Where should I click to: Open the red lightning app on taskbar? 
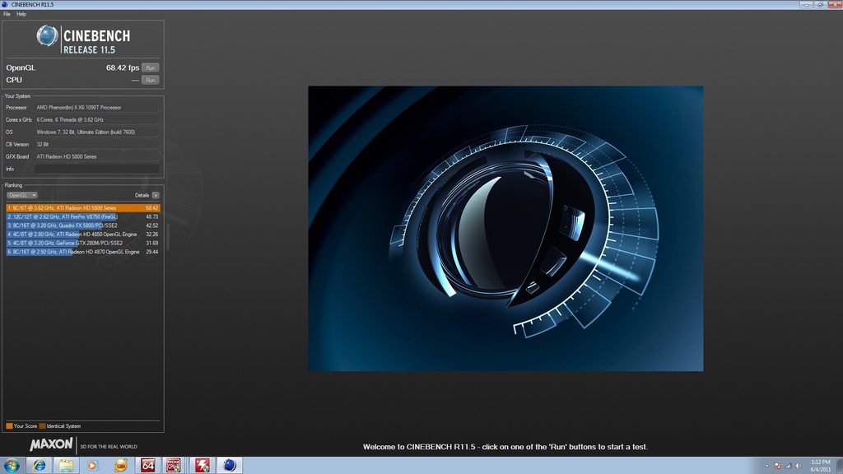[203, 466]
